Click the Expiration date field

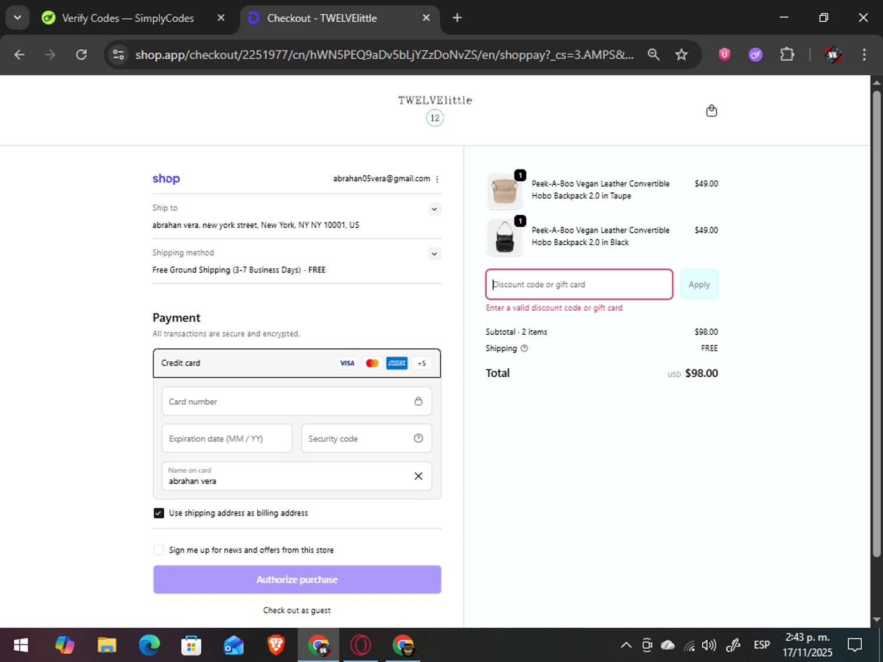[227, 438]
